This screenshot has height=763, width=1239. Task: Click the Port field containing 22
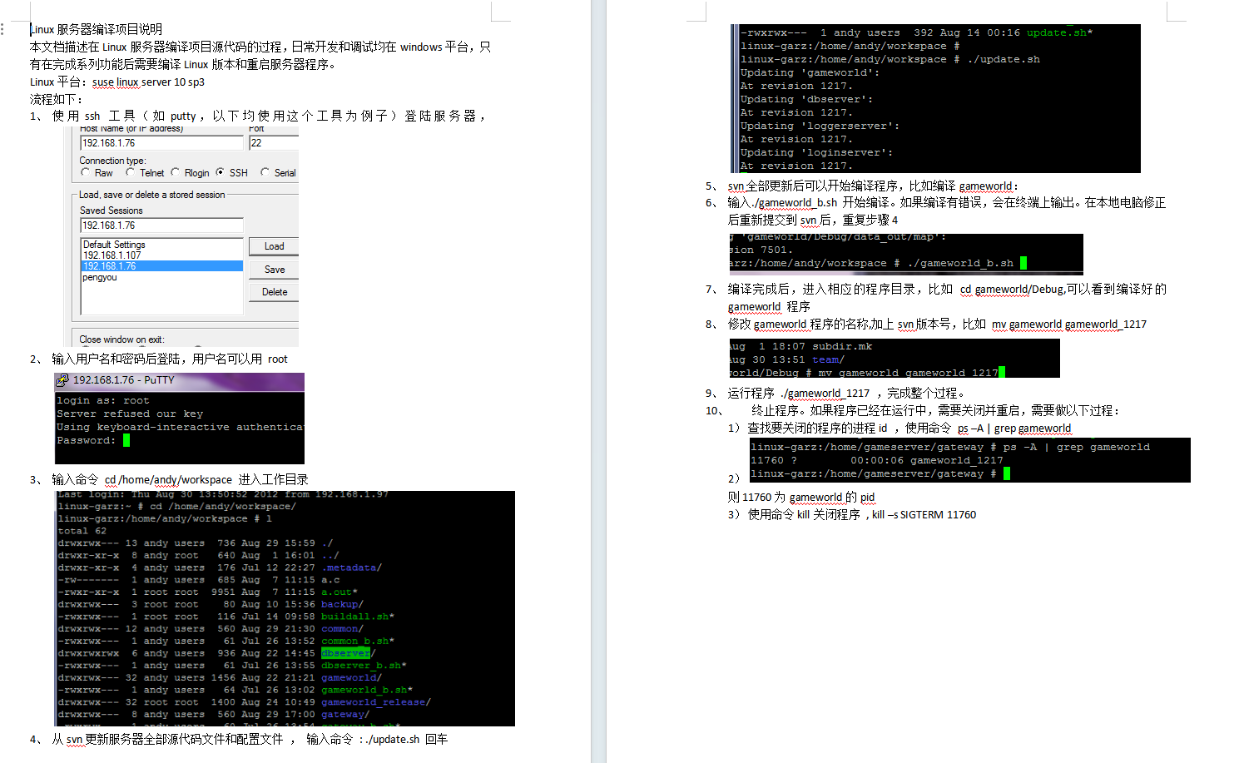coord(274,143)
